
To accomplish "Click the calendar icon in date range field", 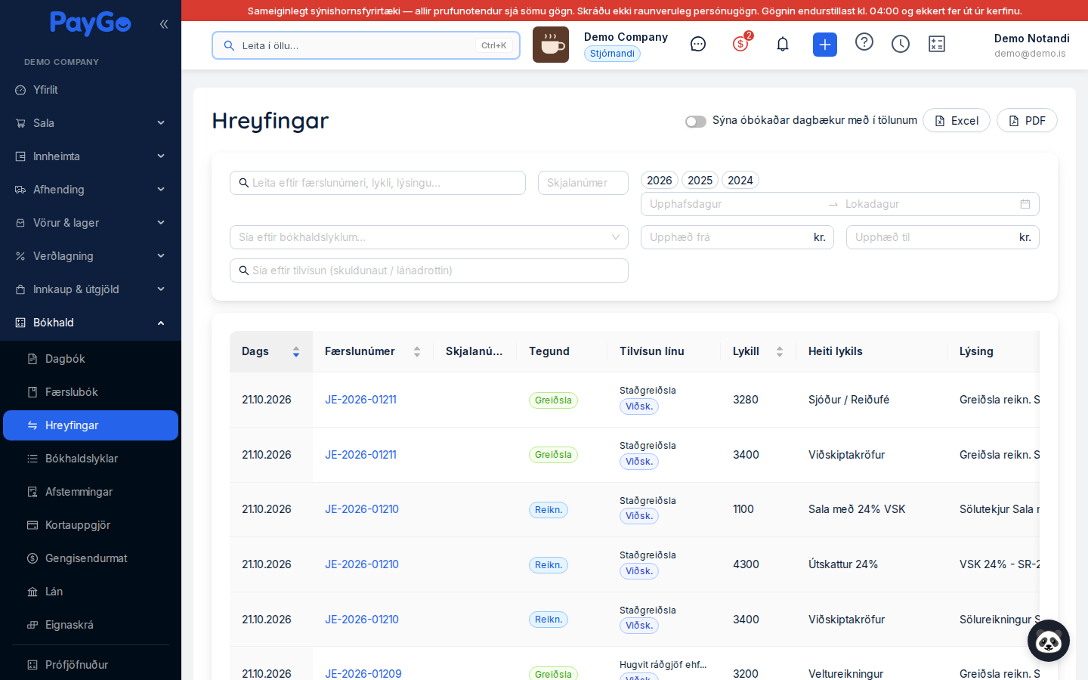I will [x=1025, y=204].
